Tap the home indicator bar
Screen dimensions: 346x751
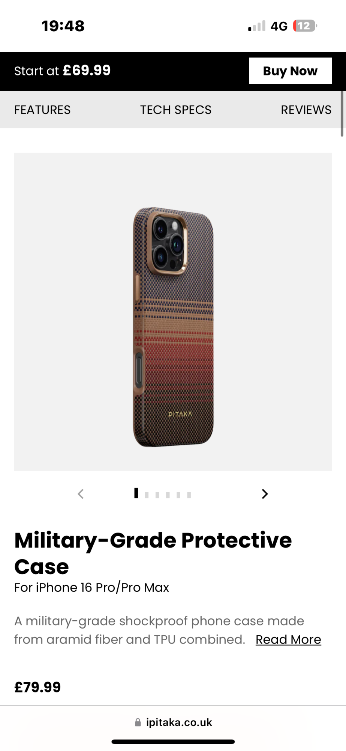(x=173, y=742)
